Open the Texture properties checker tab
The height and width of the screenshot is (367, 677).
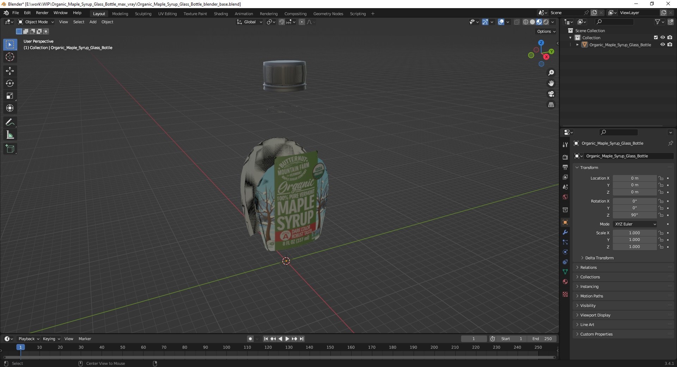pos(565,294)
